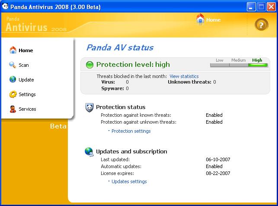Click the globe Updates and subscription icon
Image resolution: width=278 pixels, height=206 pixels.
(89, 152)
